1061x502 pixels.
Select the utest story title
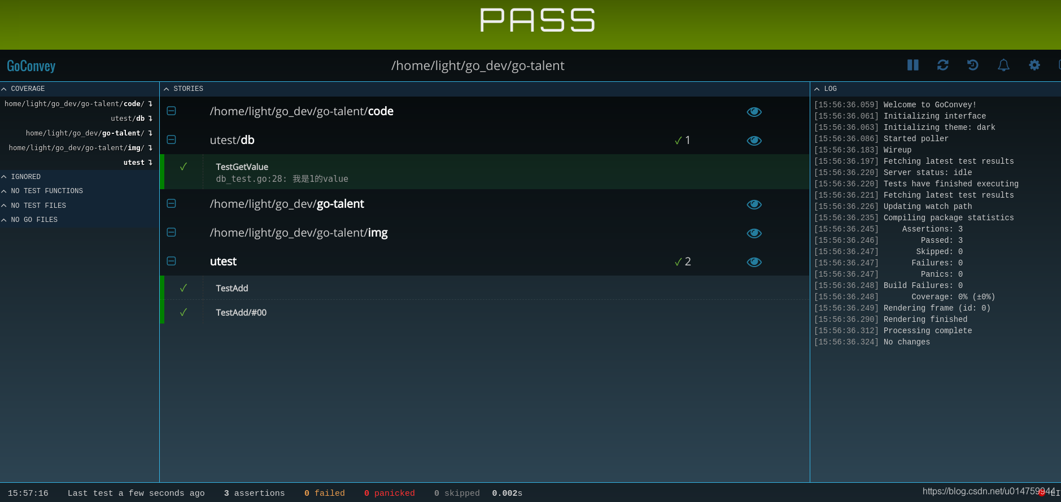point(223,261)
